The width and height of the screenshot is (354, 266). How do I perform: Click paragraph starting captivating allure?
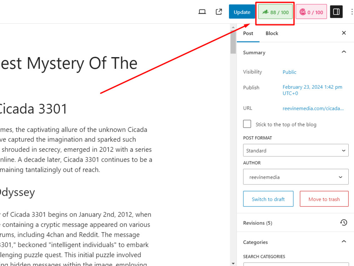[x=76, y=150]
